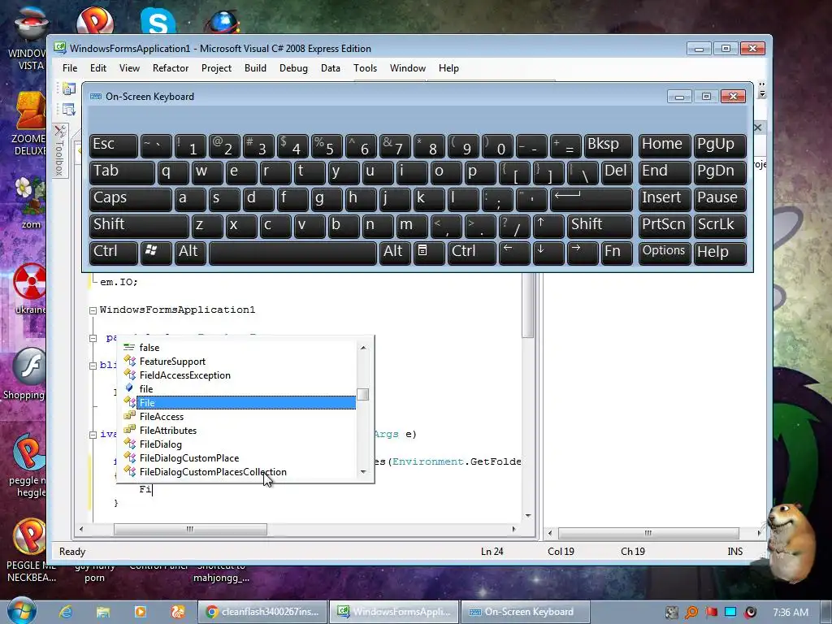Click the enum icon beside FileAccess

pyautogui.click(x=129, y=416)
